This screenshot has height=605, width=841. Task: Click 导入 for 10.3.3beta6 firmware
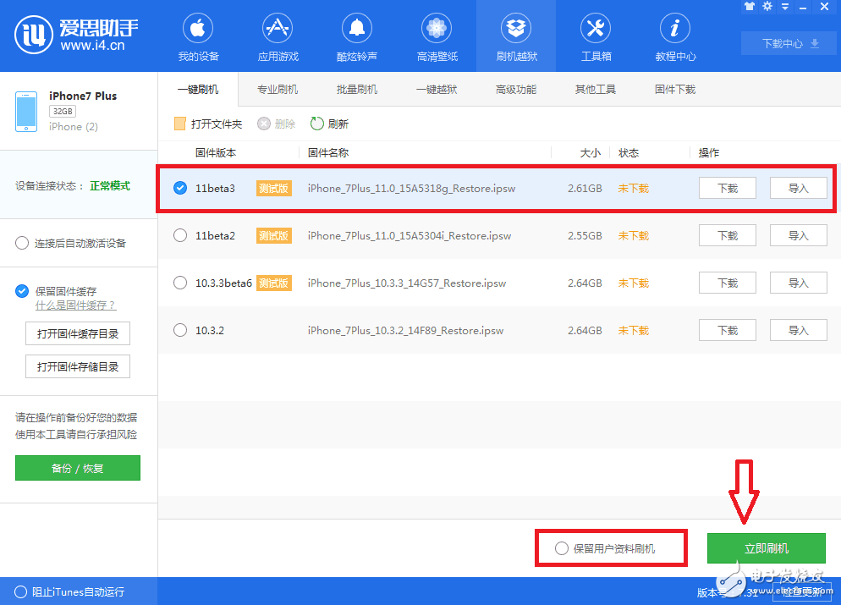798,283
